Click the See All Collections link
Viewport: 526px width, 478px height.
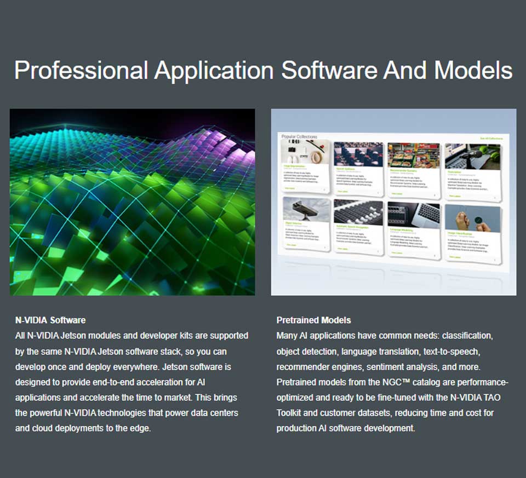[x=491, y=139]
